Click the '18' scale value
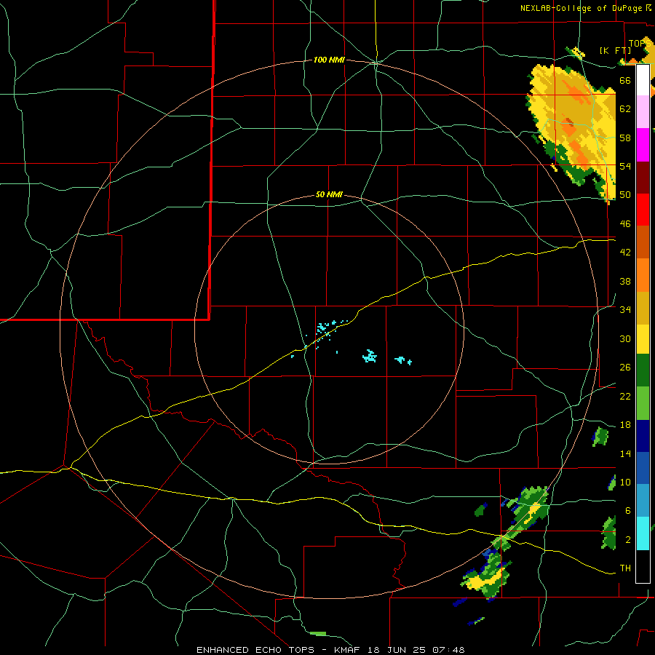Viewport: 655px width, 655px height. [625, 425]
